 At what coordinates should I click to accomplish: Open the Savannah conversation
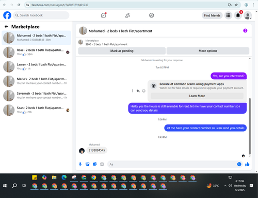(x=36, y=96)
